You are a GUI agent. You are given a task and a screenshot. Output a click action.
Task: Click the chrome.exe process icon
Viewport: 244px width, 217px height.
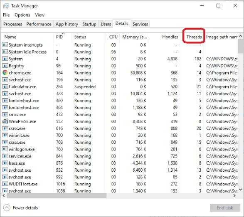5,73
